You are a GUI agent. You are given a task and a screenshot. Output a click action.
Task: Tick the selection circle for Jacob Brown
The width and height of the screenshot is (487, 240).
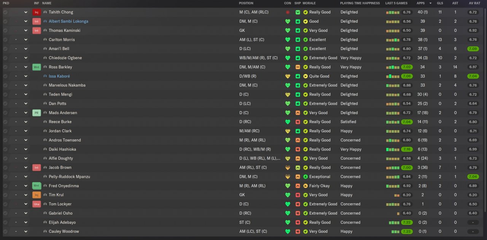[5, 168]
